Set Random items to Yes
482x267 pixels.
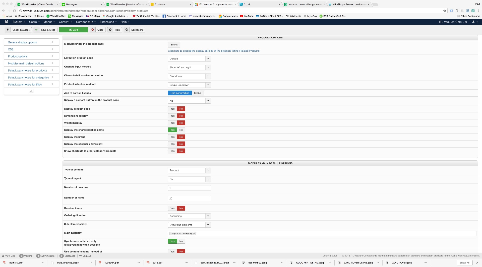point(172,208)
